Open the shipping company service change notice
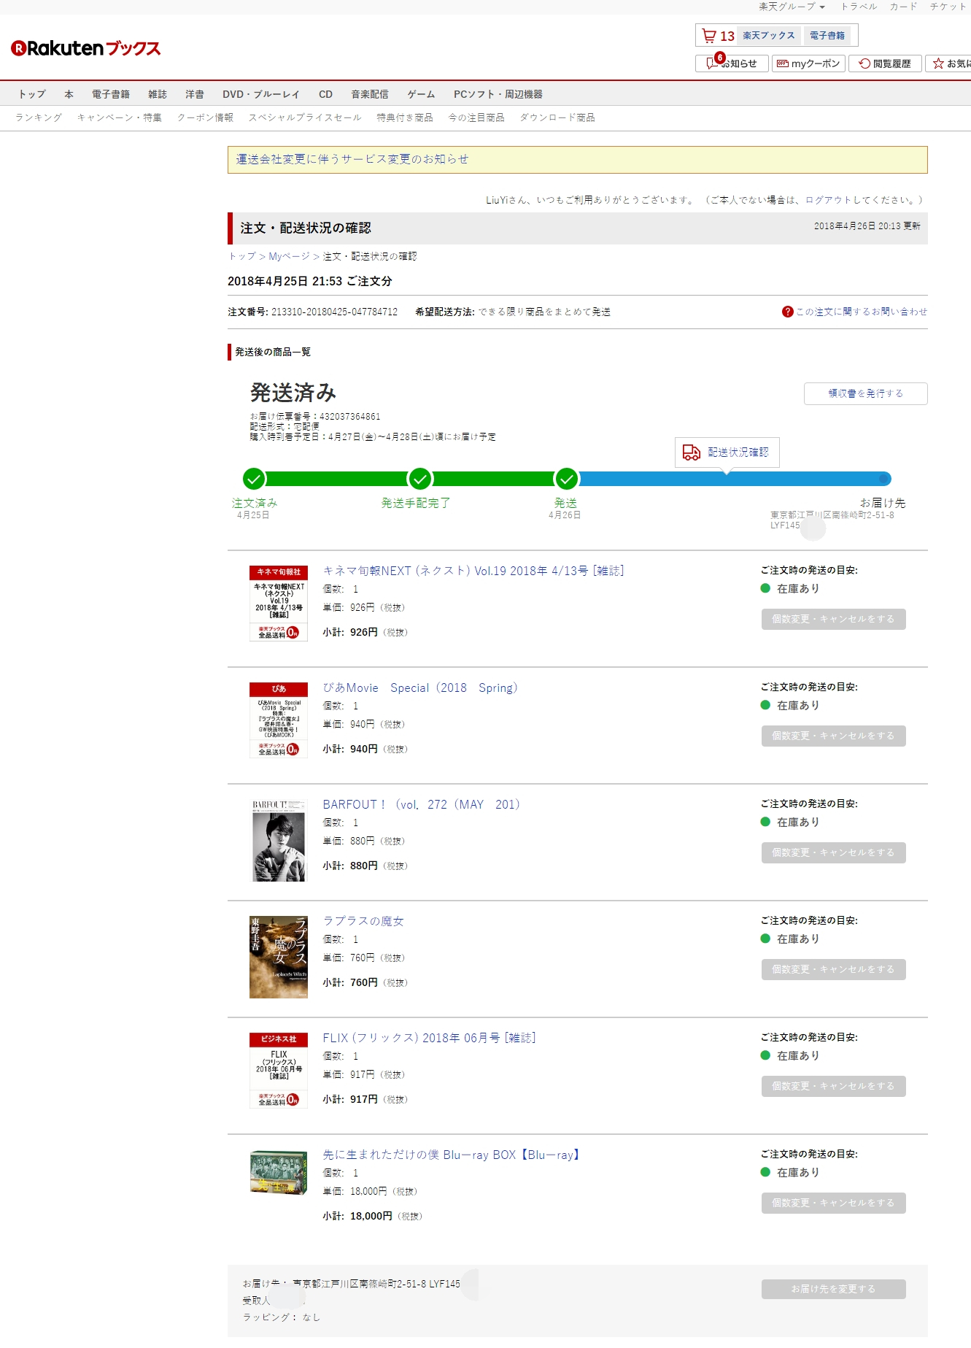Image resolution: width=971 pixels, height=1348 pixels. coord(352,159)
